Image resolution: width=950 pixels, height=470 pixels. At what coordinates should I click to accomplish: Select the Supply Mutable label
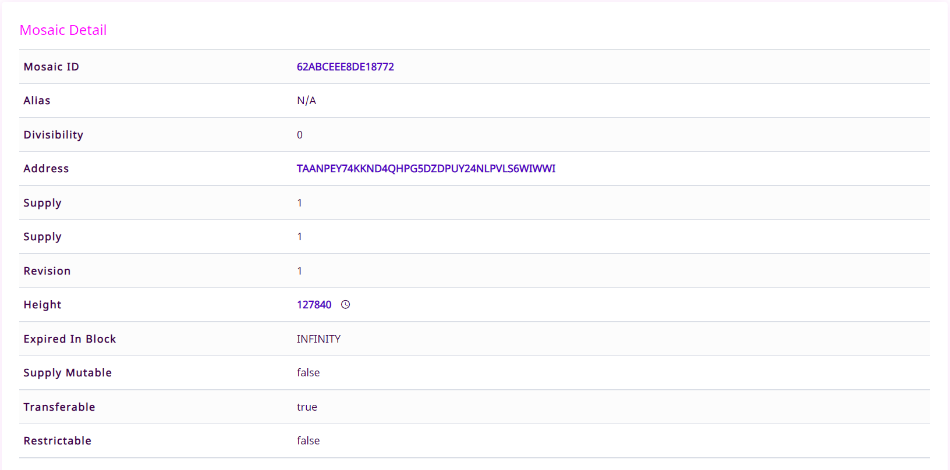68,373
